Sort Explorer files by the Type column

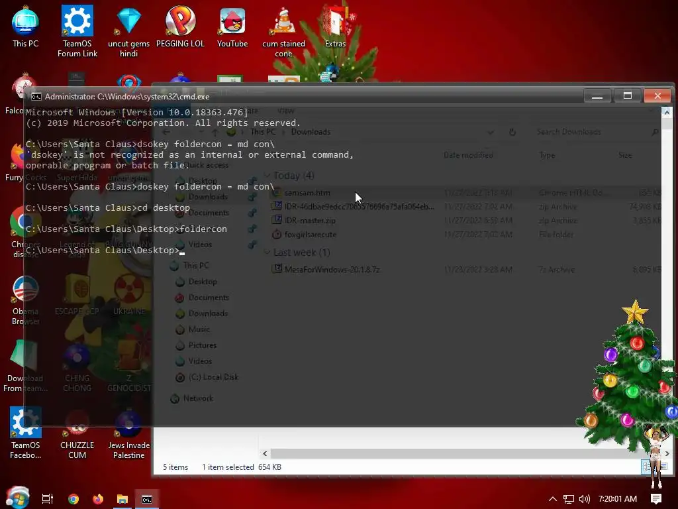547,154
